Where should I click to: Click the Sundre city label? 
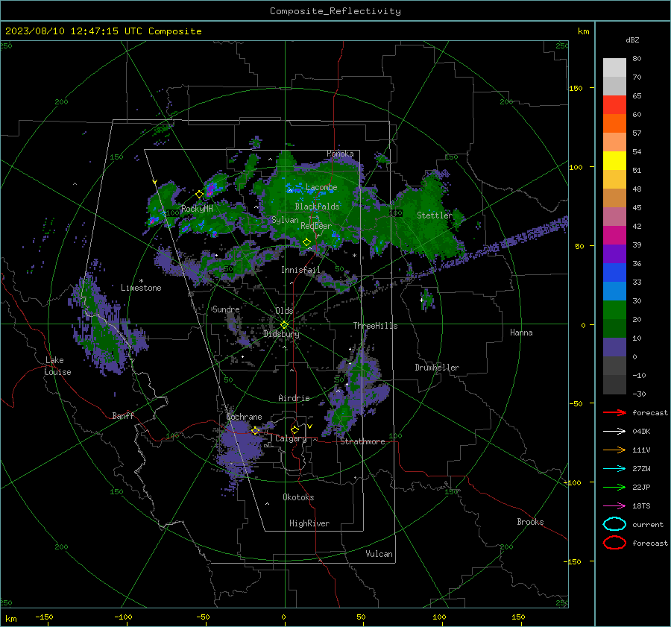226,309
